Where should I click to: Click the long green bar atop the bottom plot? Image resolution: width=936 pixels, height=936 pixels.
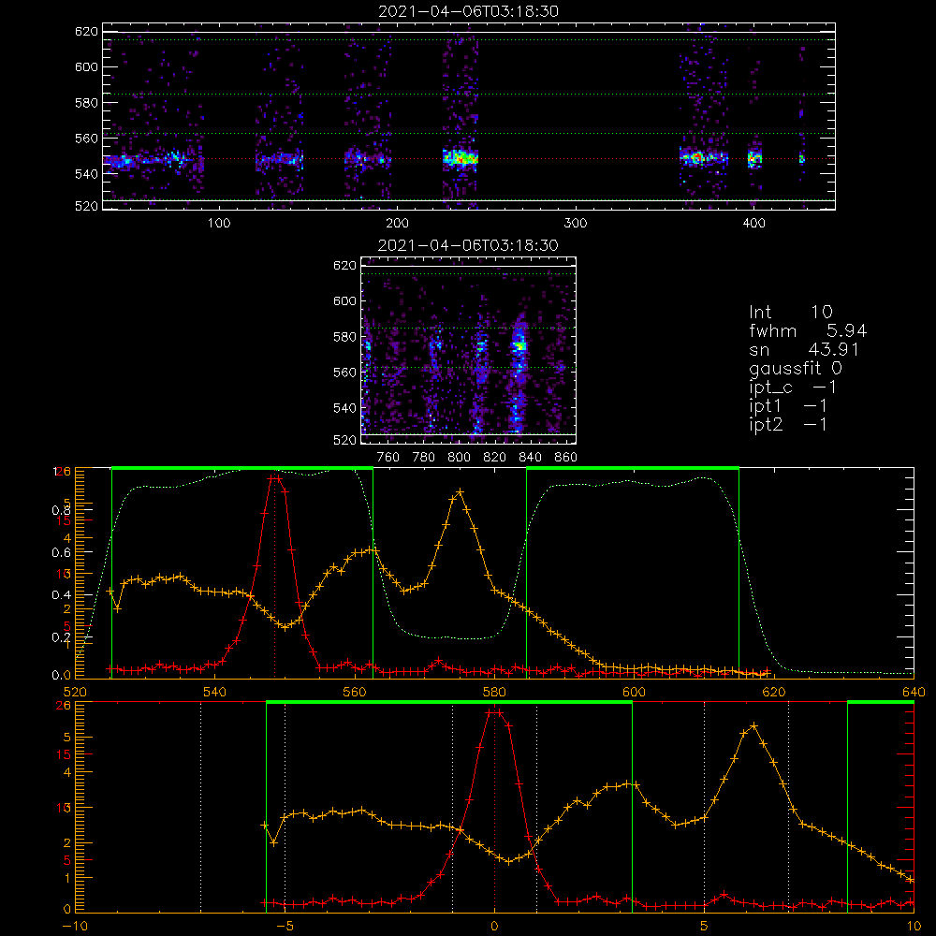click(x=449, y=703)
